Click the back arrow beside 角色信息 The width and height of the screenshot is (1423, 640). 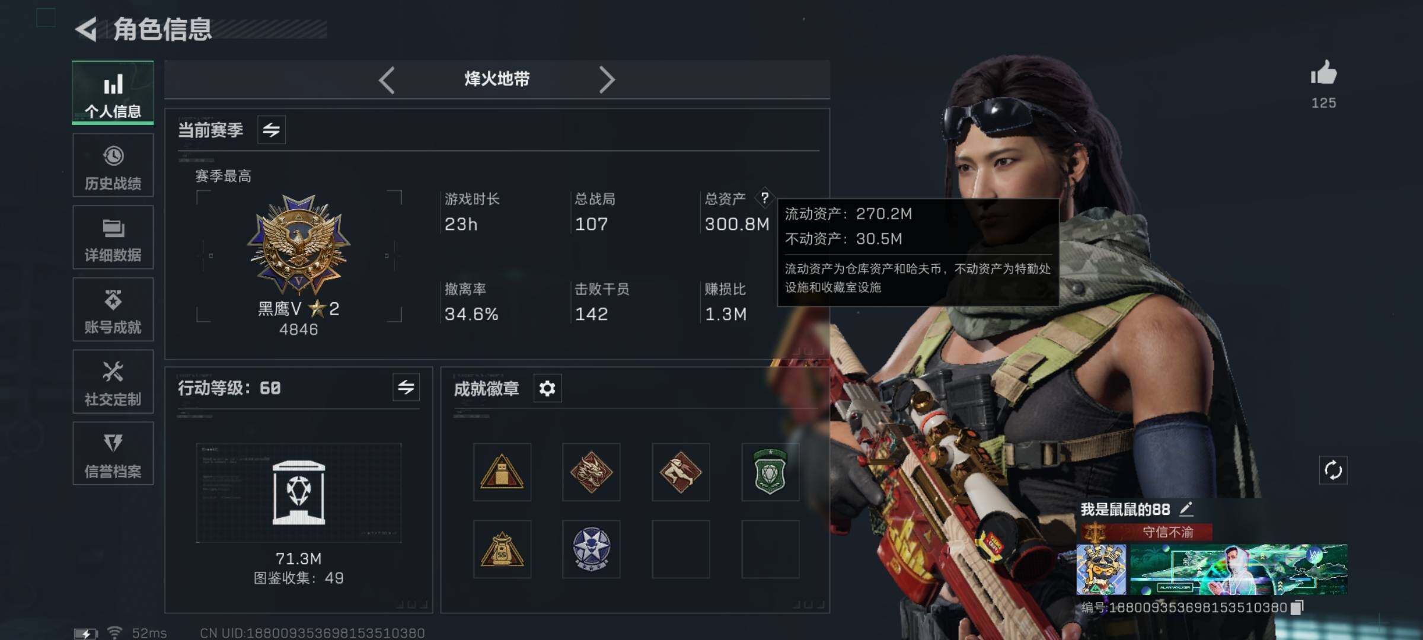point(87,30)
